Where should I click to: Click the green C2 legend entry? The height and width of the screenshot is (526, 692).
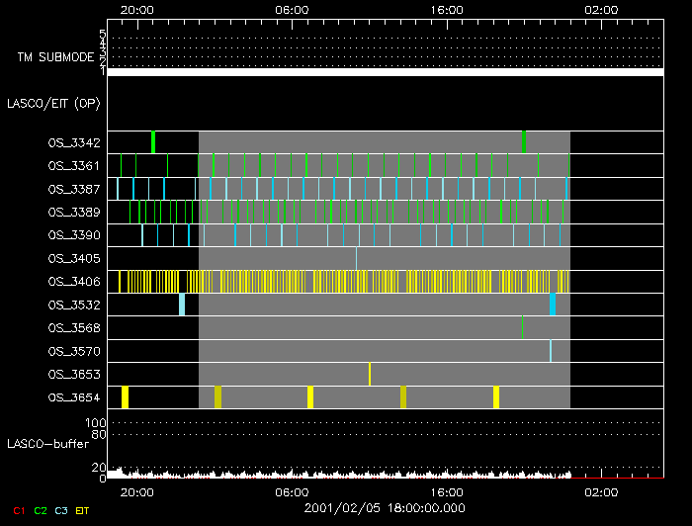(x=40, y=510)
